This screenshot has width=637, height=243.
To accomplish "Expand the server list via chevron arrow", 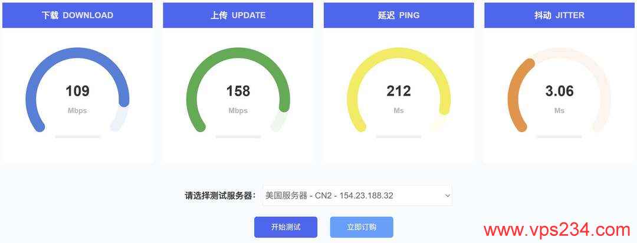I will [x=447, y=195].
